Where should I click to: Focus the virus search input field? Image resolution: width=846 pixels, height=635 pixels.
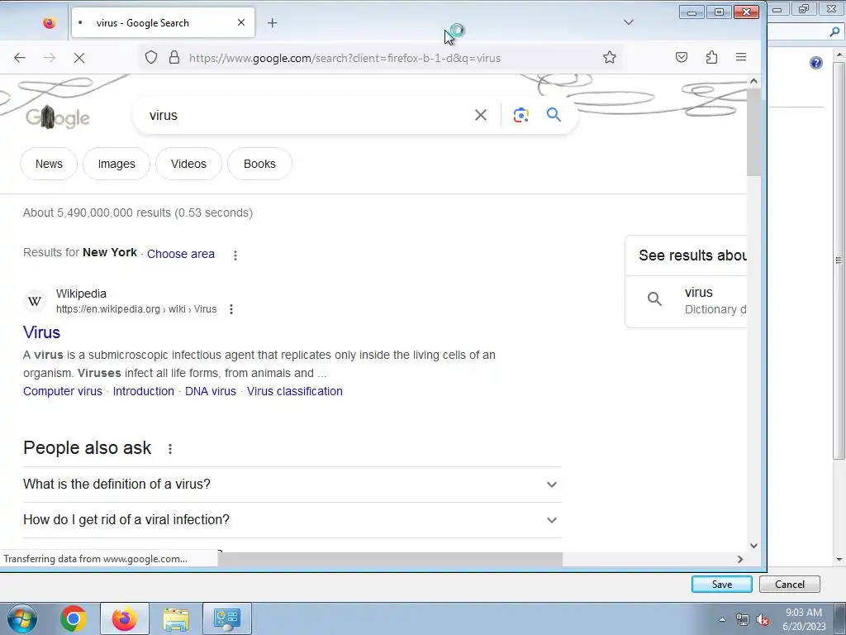click(307, 115)
